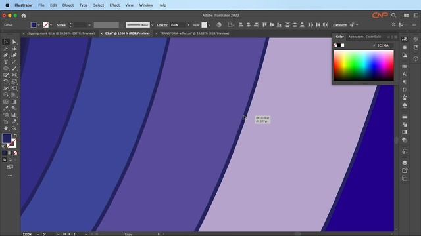Screen dimensions: 421x236
Task: Open the workspace switcher in title bar
Action: pos(416,16)
